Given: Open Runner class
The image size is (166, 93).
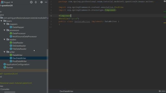Looking at the screenshot, I should (x=10, y=67).
